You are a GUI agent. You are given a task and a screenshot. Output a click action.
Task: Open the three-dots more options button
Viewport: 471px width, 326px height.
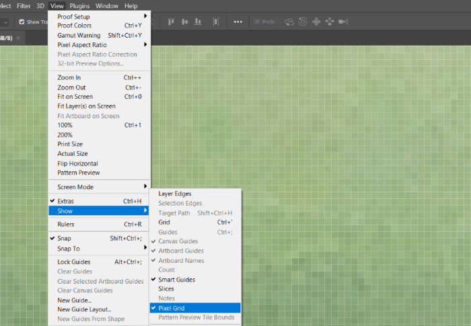point(238,22)
